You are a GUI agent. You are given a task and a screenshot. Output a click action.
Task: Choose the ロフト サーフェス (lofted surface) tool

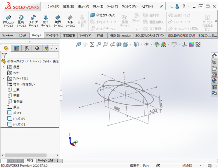coord(45,21)
